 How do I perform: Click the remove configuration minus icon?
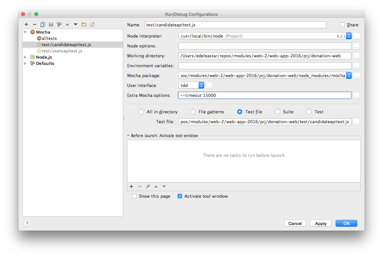(x=35, y=24)
